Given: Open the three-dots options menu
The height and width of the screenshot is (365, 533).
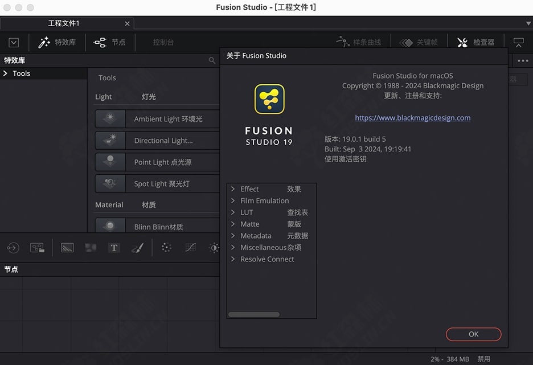Looking at the screenshot, I should 523,61.
